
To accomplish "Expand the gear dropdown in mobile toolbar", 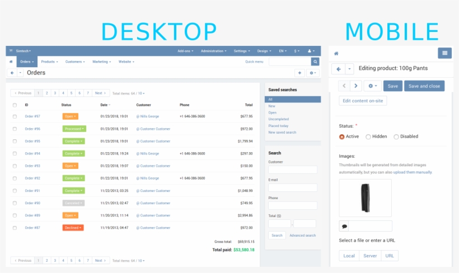I will click(372, 86).
